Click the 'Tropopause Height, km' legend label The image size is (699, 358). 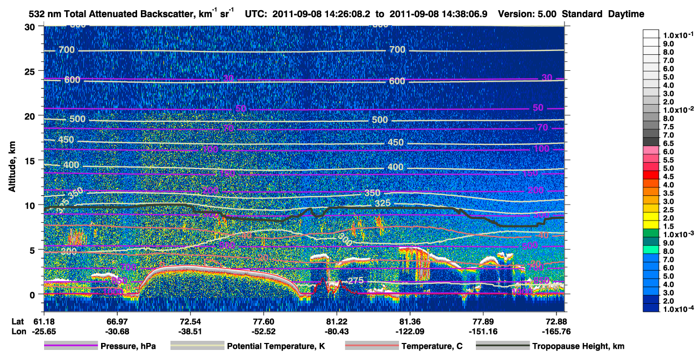tap(579, 347)
